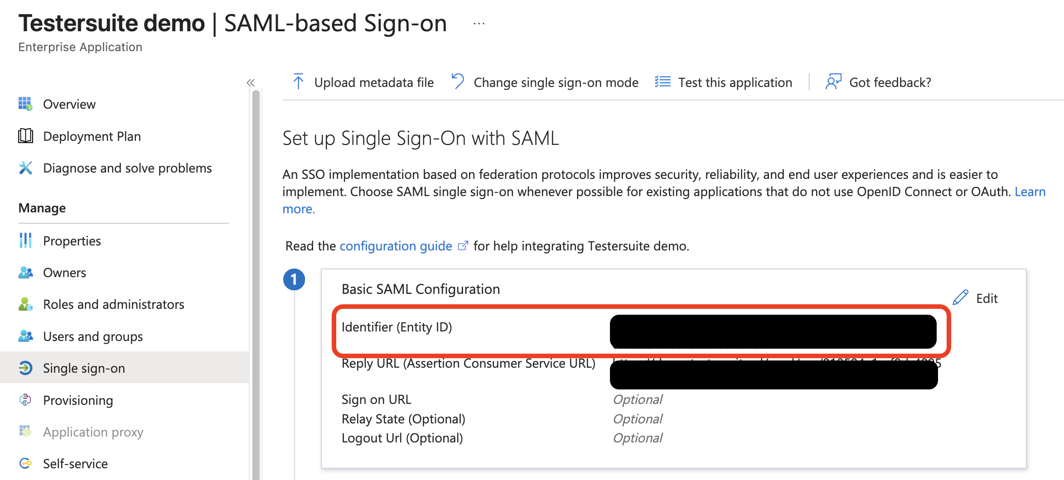Click Upload metadata file button
This screenshot has height=480, width=1064.
point(363,82)
